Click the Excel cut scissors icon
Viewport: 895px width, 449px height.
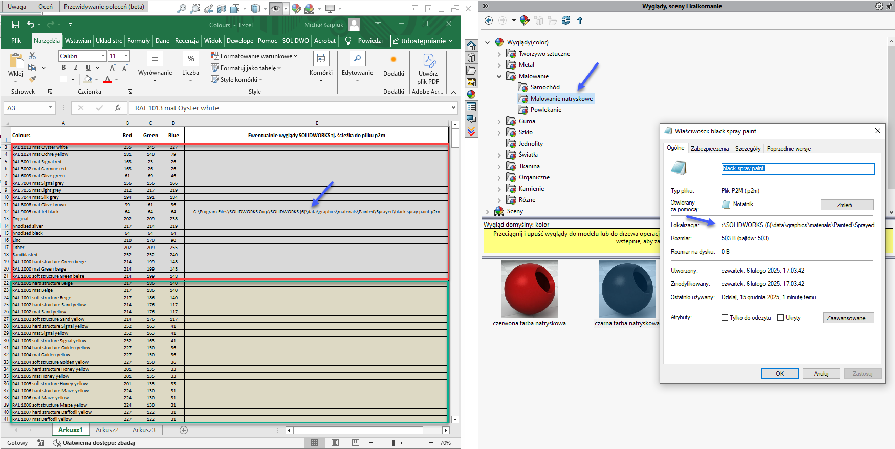pos(32,56)
